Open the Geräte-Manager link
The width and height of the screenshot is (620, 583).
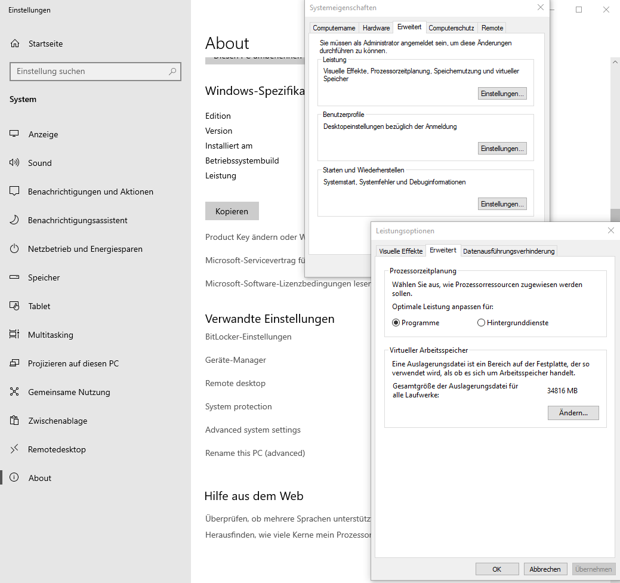coord(236,360)
